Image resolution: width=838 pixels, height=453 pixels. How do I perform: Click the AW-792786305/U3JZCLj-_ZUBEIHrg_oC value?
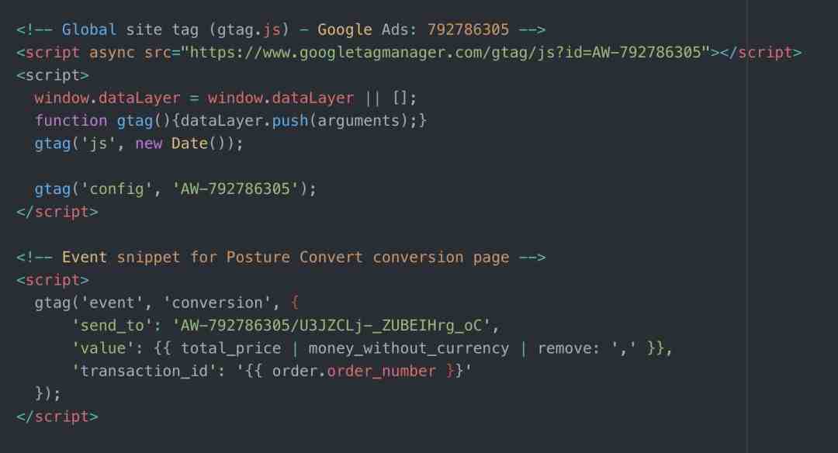click(x=331, y=325)
